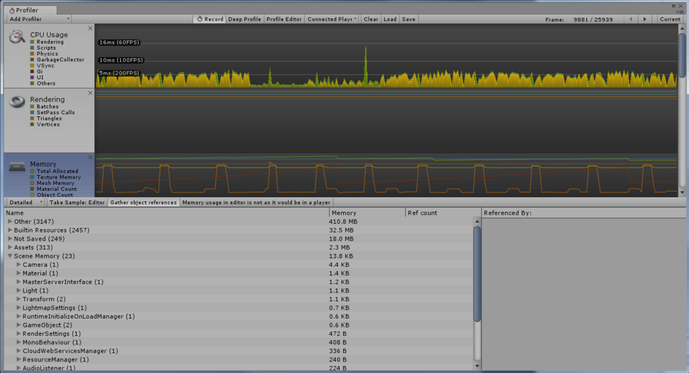
Task: Toggle VSync series swatch
Action: (32, 66)
